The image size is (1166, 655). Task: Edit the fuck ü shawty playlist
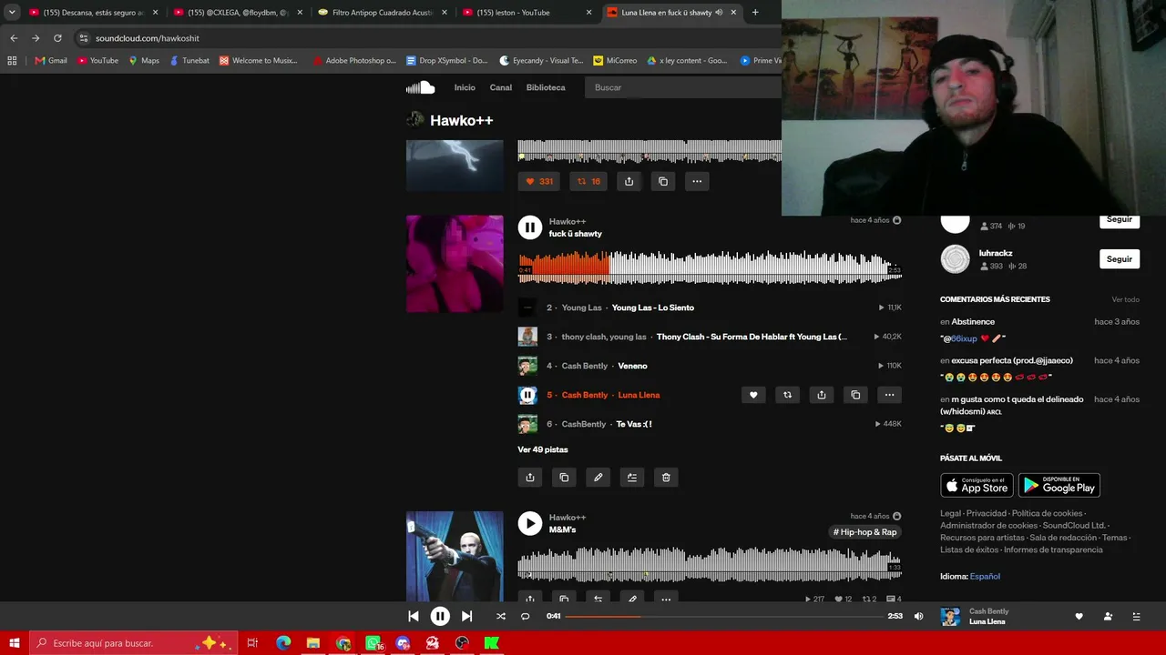click(598, 478)
